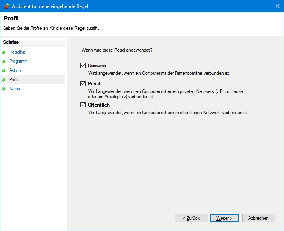Select the Profil step in sidebar

14,80
